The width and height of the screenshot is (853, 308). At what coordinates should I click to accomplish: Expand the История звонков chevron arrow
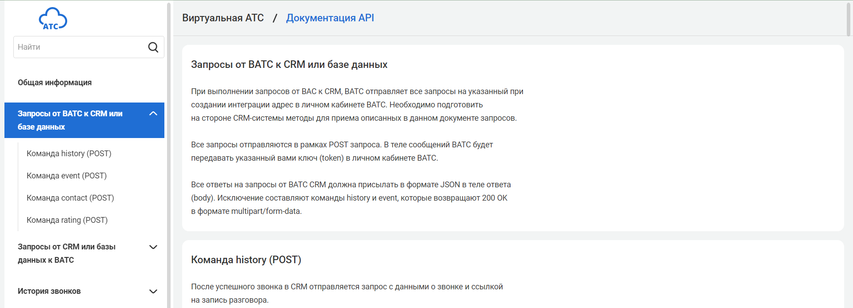point(153,292)
